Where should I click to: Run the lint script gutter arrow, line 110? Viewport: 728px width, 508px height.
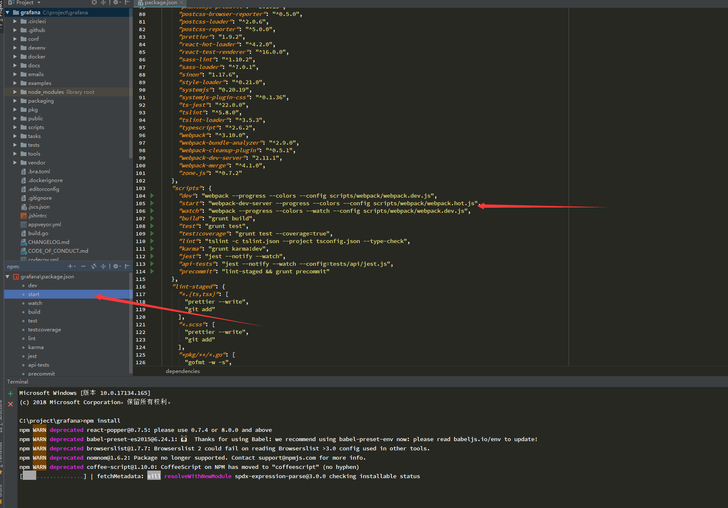tap(152, 241)
